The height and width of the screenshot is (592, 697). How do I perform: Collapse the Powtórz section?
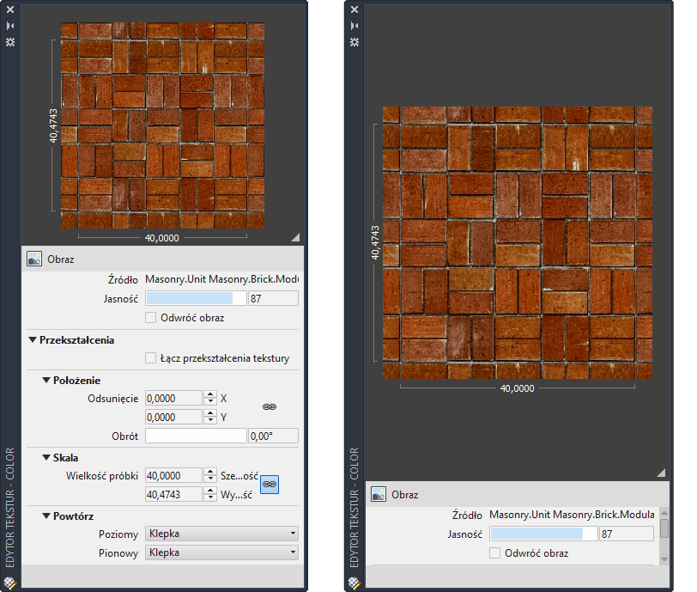(x=46, y=516)
